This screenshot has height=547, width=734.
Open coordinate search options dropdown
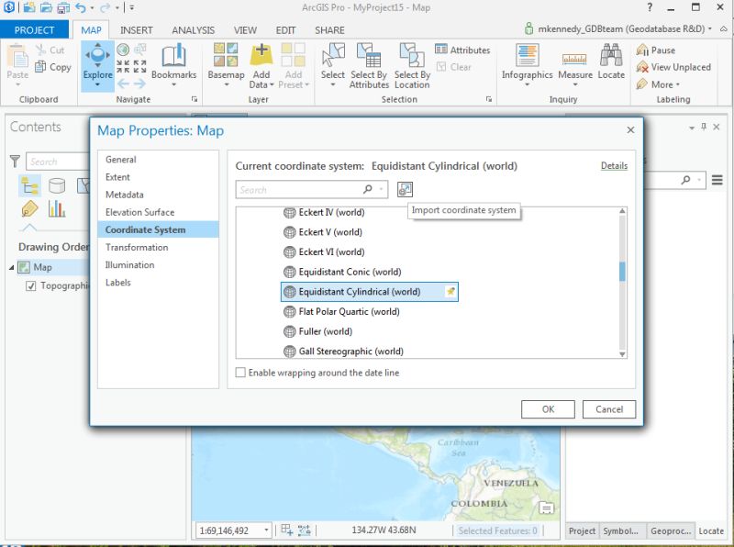(x=382, y=190)
